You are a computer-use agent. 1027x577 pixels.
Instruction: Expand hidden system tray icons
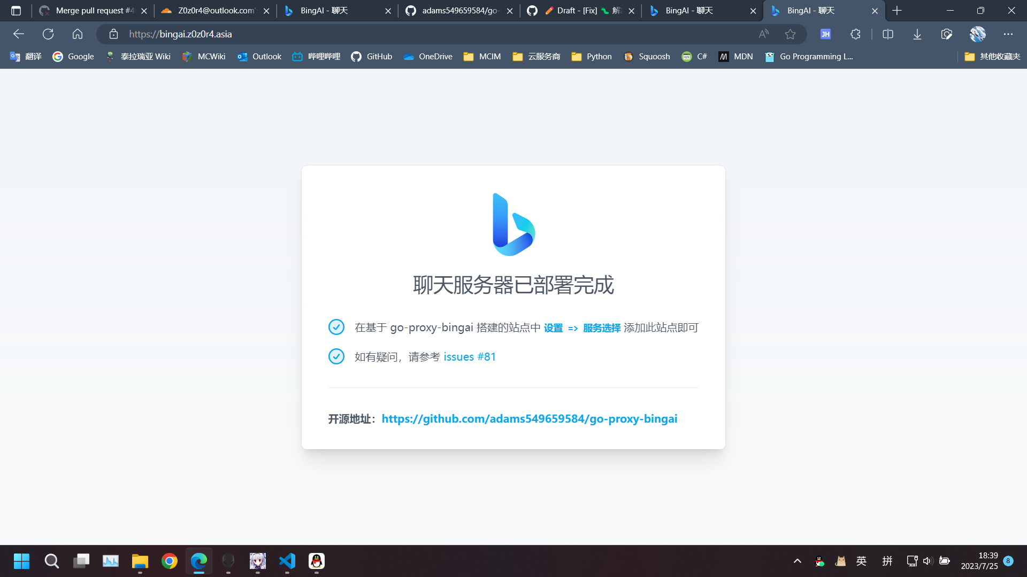[x=796, y=561]
